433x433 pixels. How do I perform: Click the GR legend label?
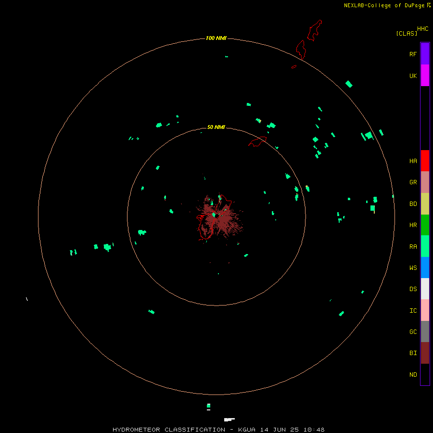pos(413,182)
